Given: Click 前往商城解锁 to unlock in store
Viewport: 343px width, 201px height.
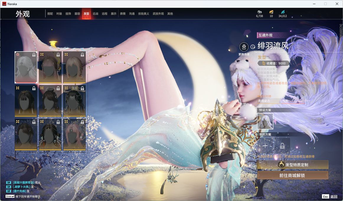Looking at the screenshot, I should [293, 175].
